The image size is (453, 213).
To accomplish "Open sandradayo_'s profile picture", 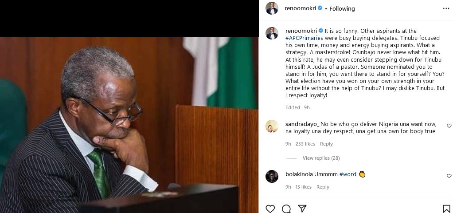I will click(x=272, y=126).
